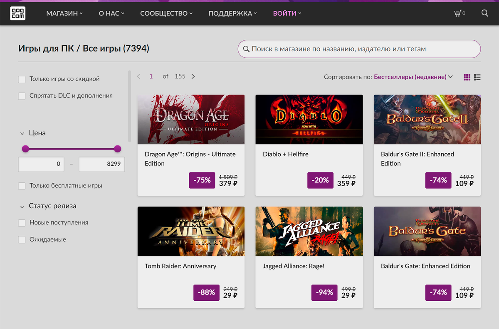Check Новые поступления filter
The image size is (499, 329).
point(22,223)
